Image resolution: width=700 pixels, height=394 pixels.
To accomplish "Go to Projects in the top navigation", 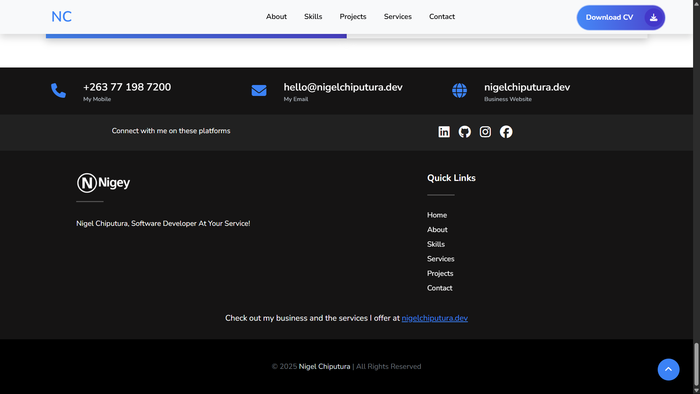I will click(x=353, y=17).
